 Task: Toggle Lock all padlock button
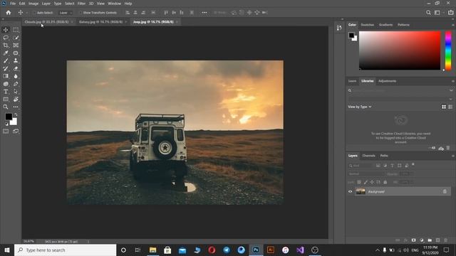click(385, 182)
